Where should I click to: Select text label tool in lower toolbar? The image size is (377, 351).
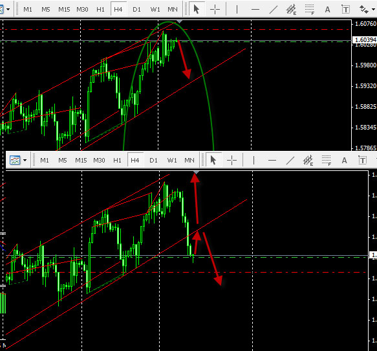[x=362, y=160]
